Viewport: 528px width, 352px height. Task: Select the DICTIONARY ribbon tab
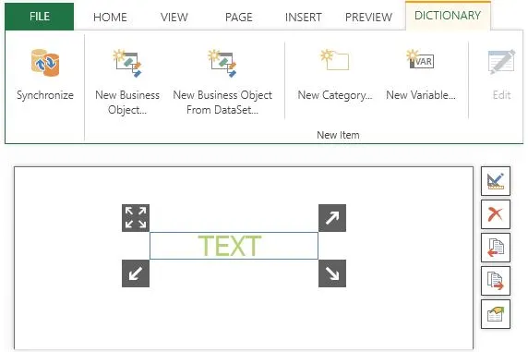pos(448,16)
